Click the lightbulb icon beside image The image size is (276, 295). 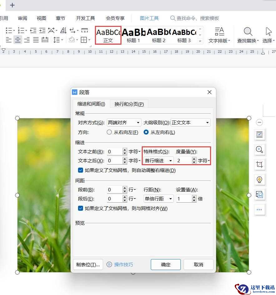pos(259,179)
